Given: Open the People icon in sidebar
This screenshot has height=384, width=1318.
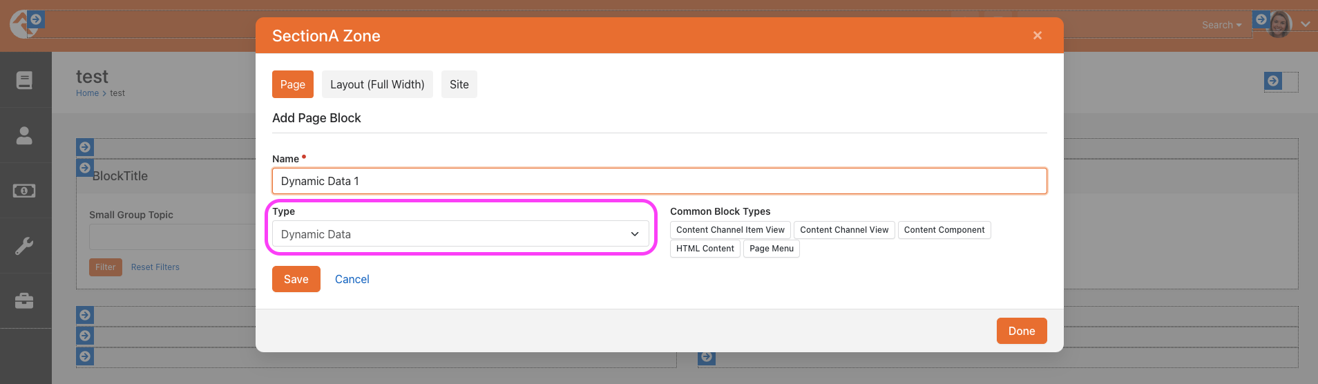Looking at the screenshot, I should pyautogui.click(x=24, y=135).
